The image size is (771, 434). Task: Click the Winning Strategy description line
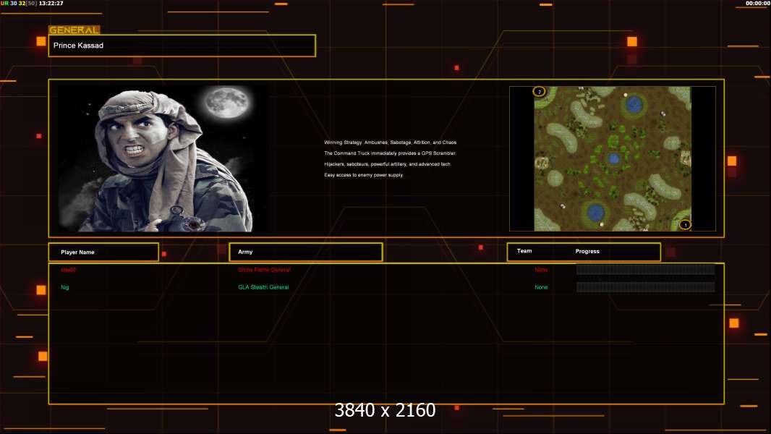coord(391,142)
